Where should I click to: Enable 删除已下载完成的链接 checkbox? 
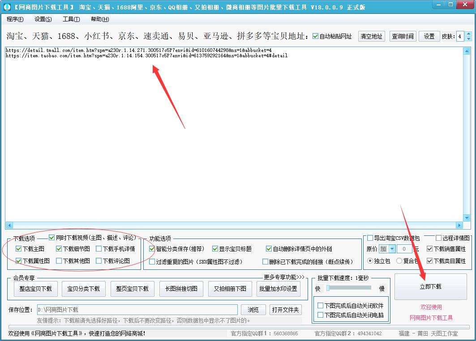point(265,261)
